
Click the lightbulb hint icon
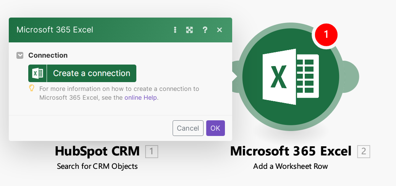32,88
